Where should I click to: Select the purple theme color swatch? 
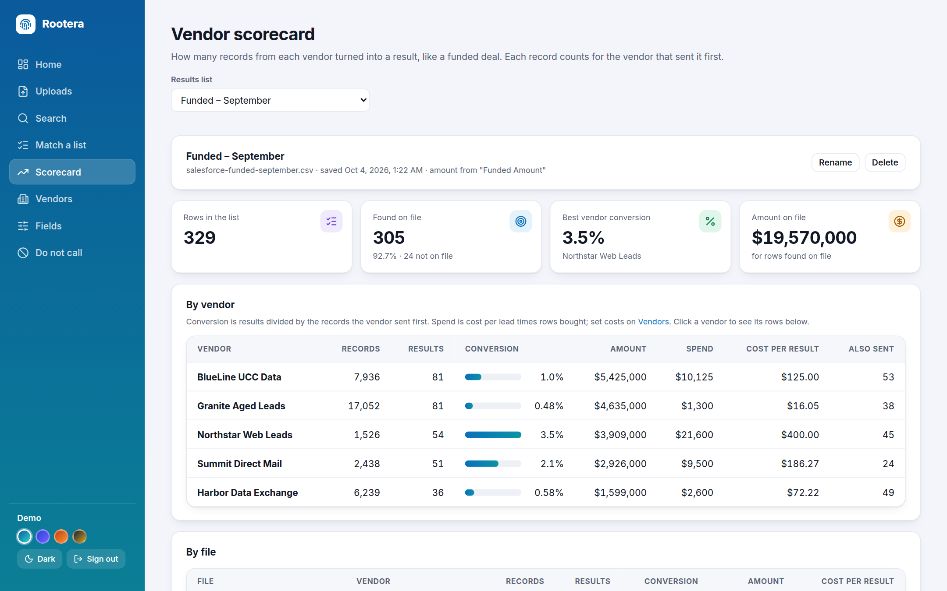[43, 536]
